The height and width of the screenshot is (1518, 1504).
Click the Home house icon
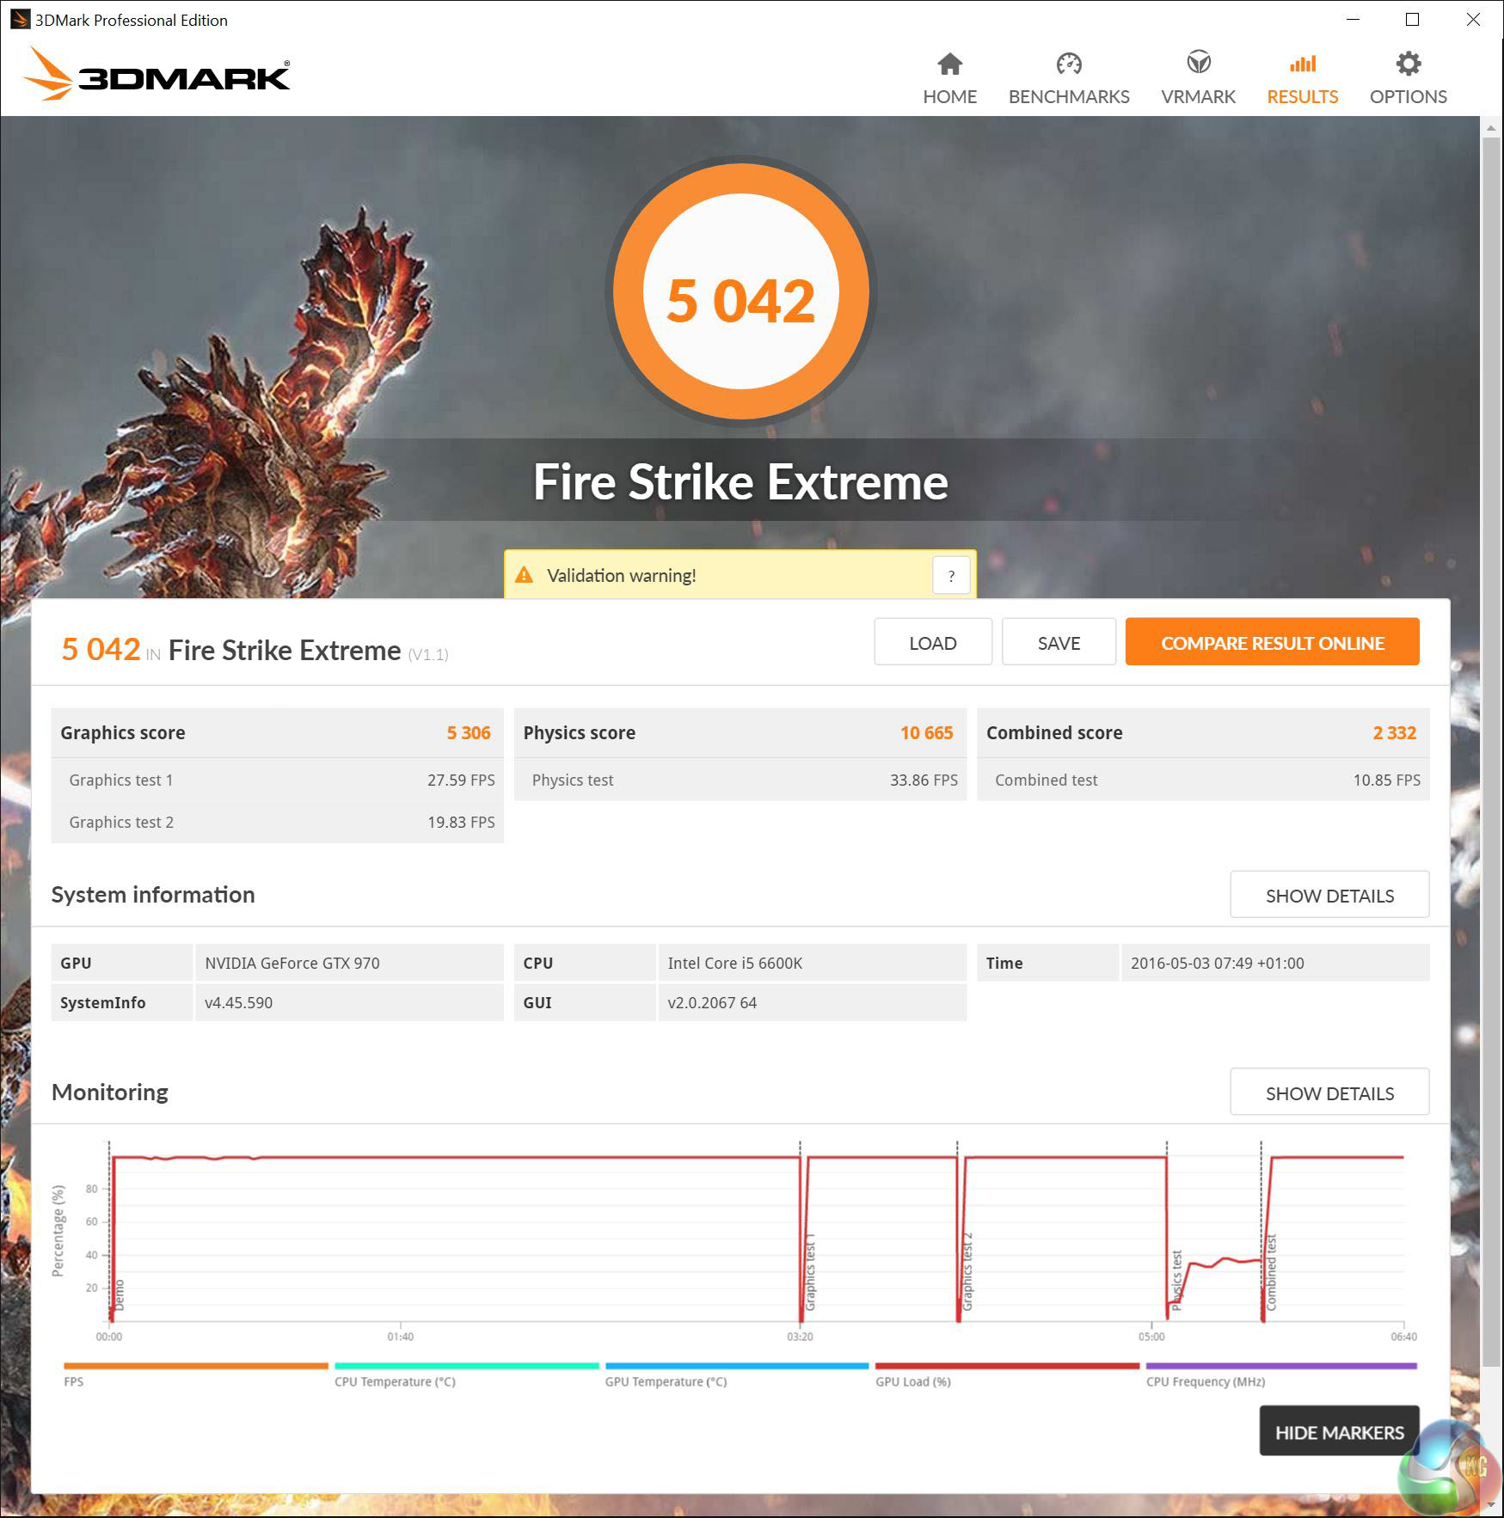click(x=949, y=64)
